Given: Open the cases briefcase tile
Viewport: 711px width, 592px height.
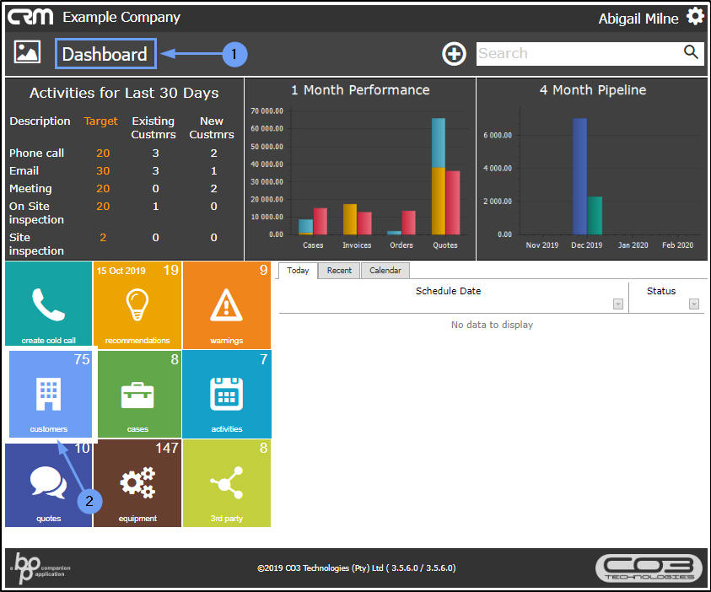Looking at the screenshot, I should 139,394.
